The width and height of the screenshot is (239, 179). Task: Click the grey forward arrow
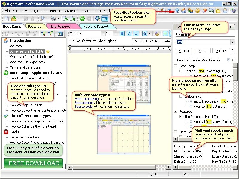pyautogui.click(x=89, y=18)
